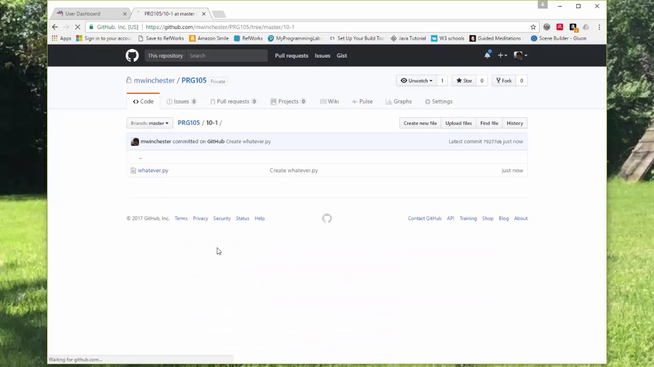Open the mwinchester owner link
The width and height of the screenshot is (654, 367).
(154, 81)
